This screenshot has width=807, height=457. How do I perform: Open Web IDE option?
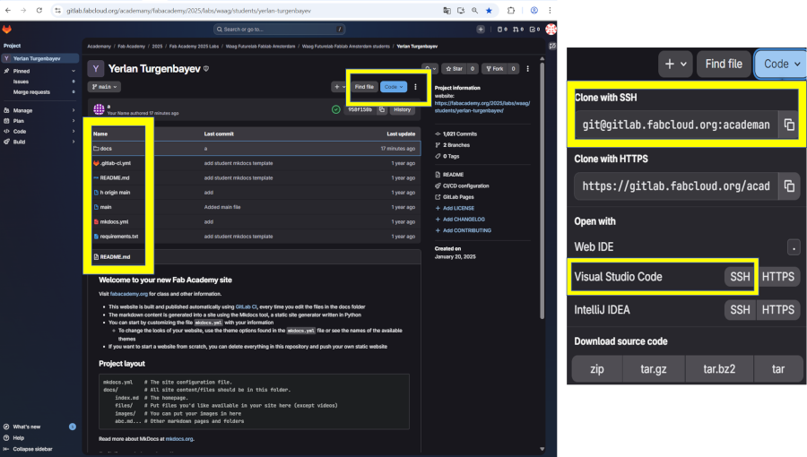(x=594, y=246)
